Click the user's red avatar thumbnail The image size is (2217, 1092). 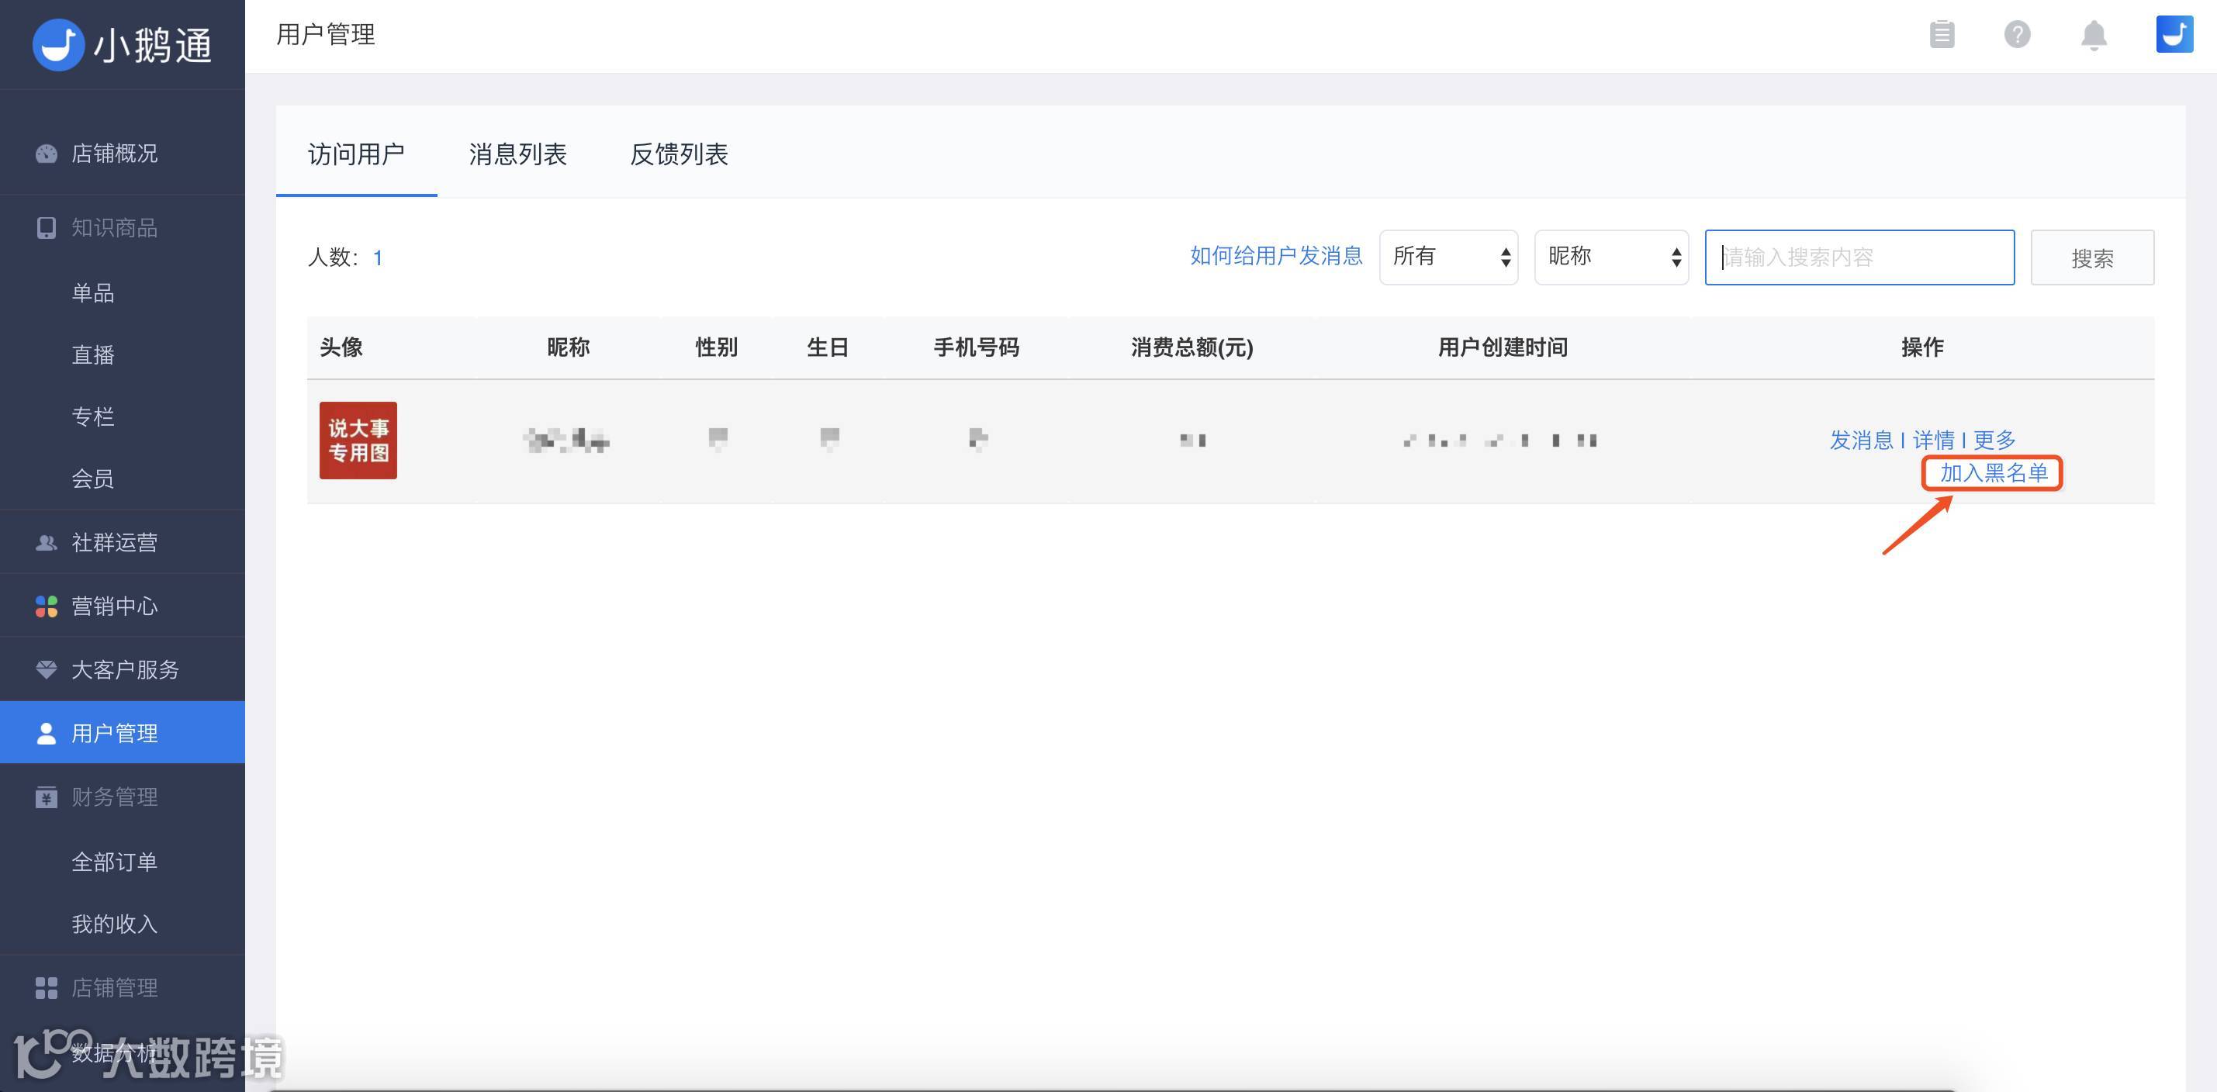click(358, 440)
